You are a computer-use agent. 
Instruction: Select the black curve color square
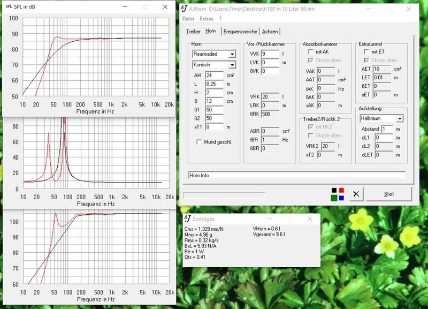[334, 190]
